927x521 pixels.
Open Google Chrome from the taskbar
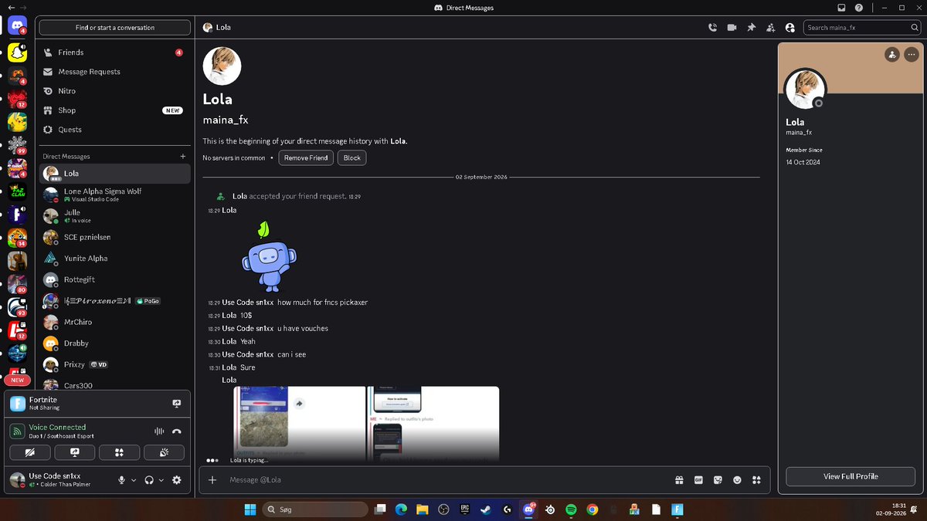593,509
